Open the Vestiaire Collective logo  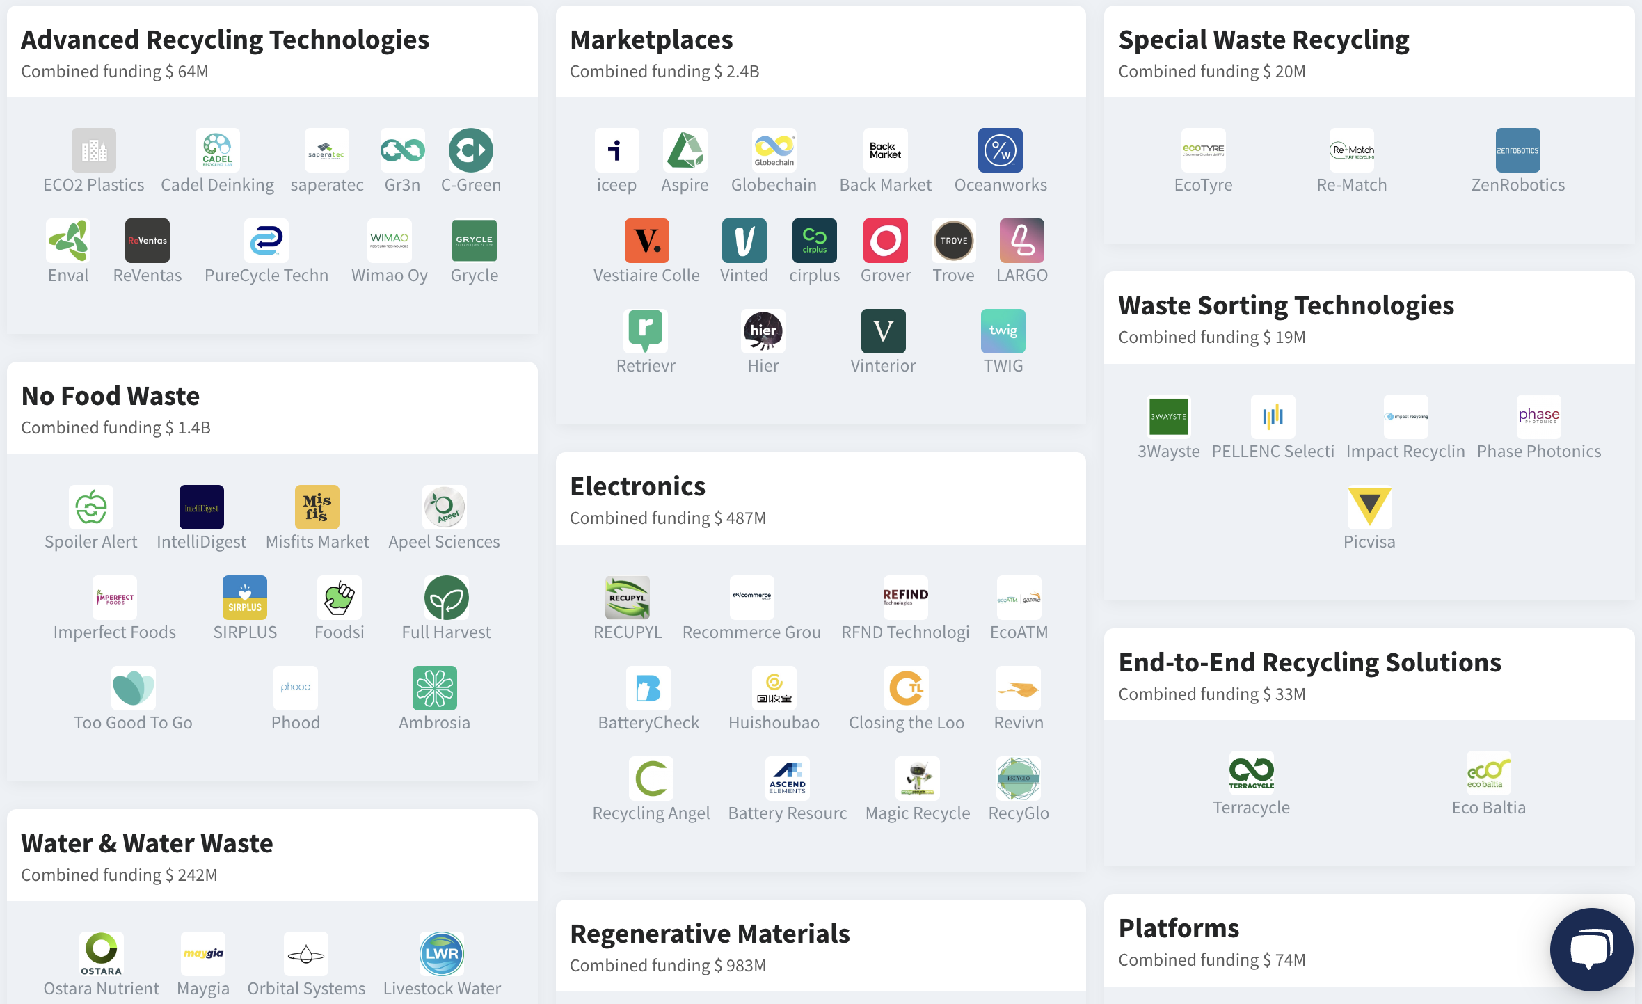point(647,241)
